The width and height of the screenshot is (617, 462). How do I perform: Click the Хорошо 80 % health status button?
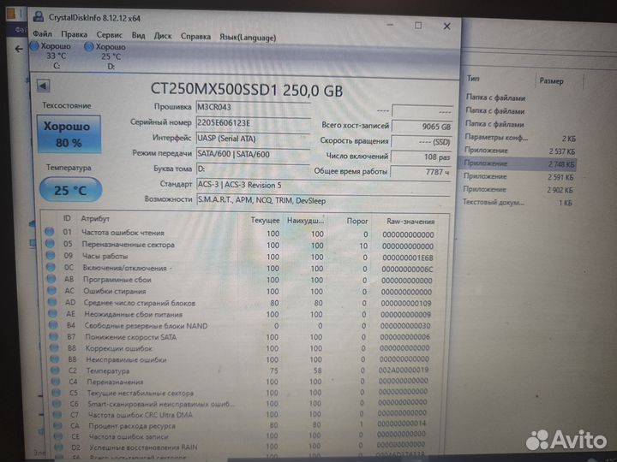pos(69,134)
